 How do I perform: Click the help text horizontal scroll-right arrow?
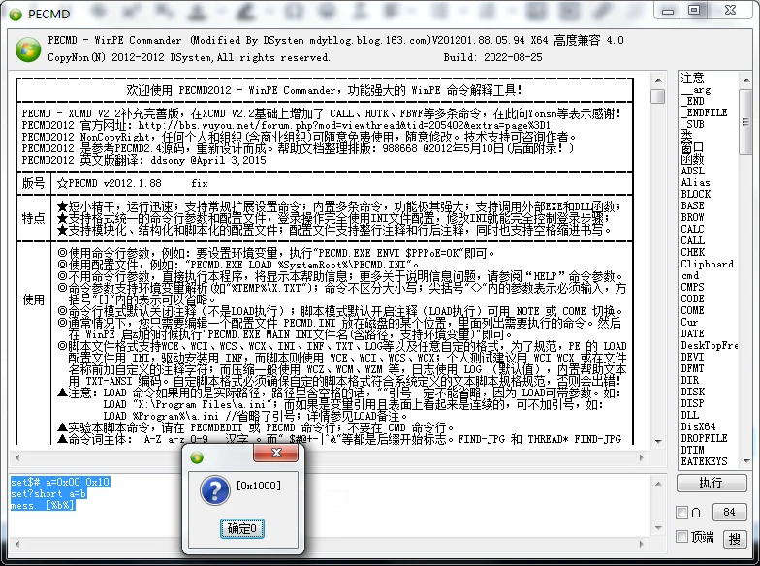[642, 457]
